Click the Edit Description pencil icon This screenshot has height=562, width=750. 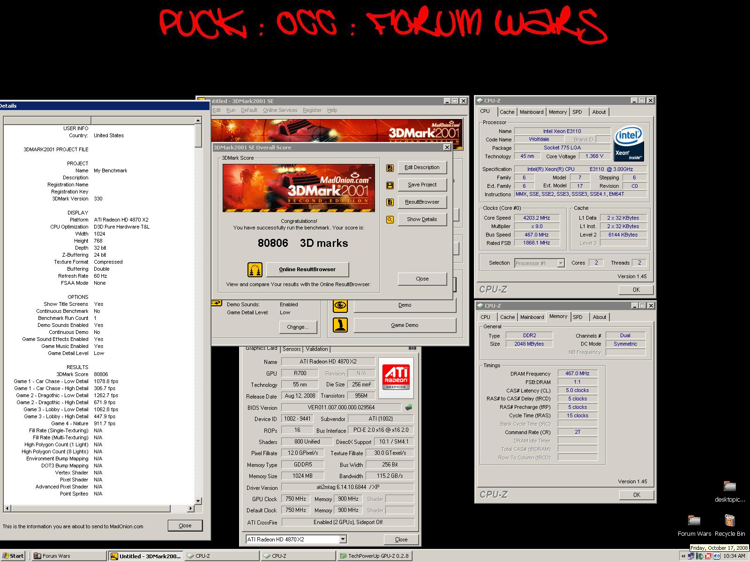390,168
